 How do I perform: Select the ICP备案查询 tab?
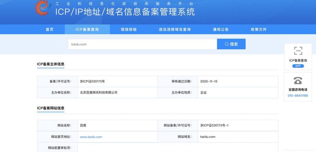87,30
